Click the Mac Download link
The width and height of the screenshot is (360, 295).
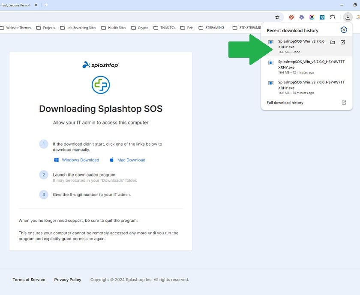(x=131, y=160)
